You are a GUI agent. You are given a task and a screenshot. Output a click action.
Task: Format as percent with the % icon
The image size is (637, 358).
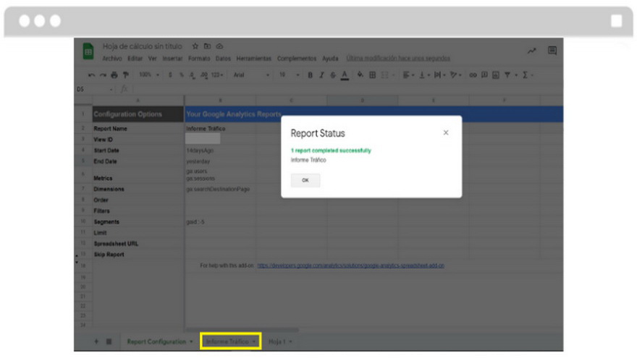[181, 75]
